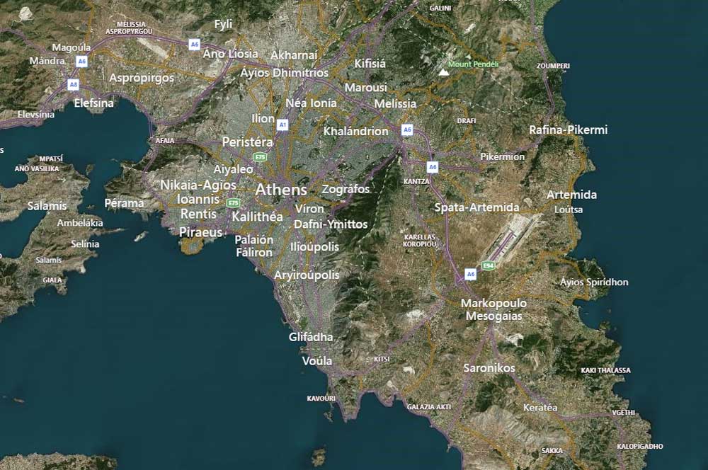Select the Glifádha place name
The image size is (708, 470).
[312, 338]
